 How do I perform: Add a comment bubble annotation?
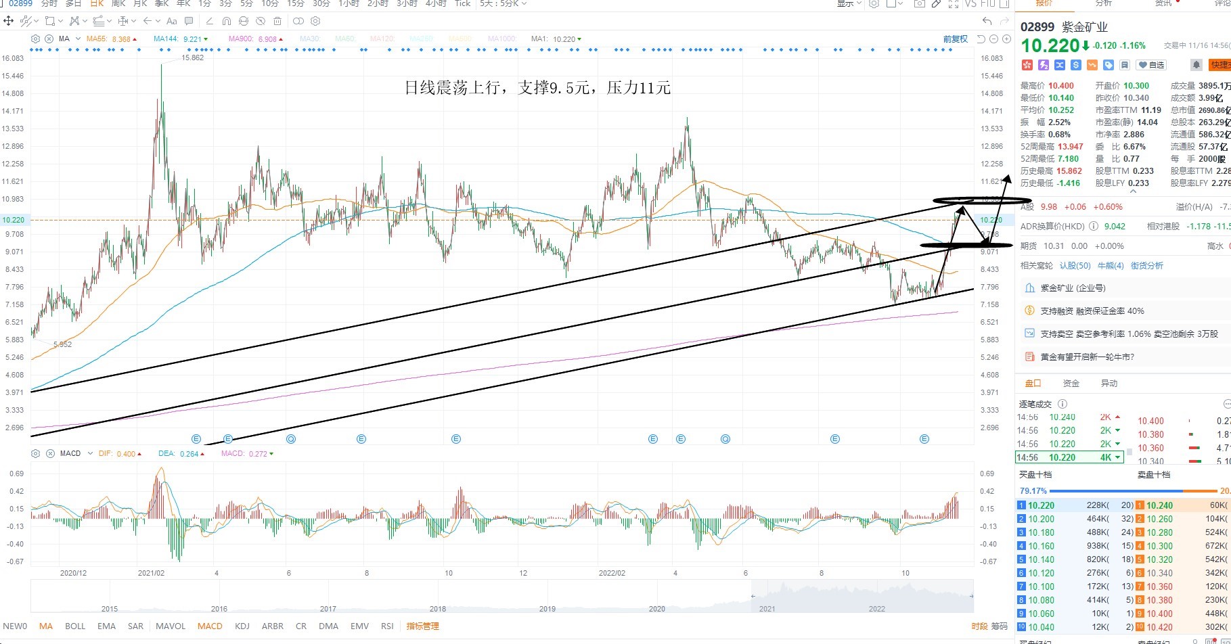tap(189, 21)
